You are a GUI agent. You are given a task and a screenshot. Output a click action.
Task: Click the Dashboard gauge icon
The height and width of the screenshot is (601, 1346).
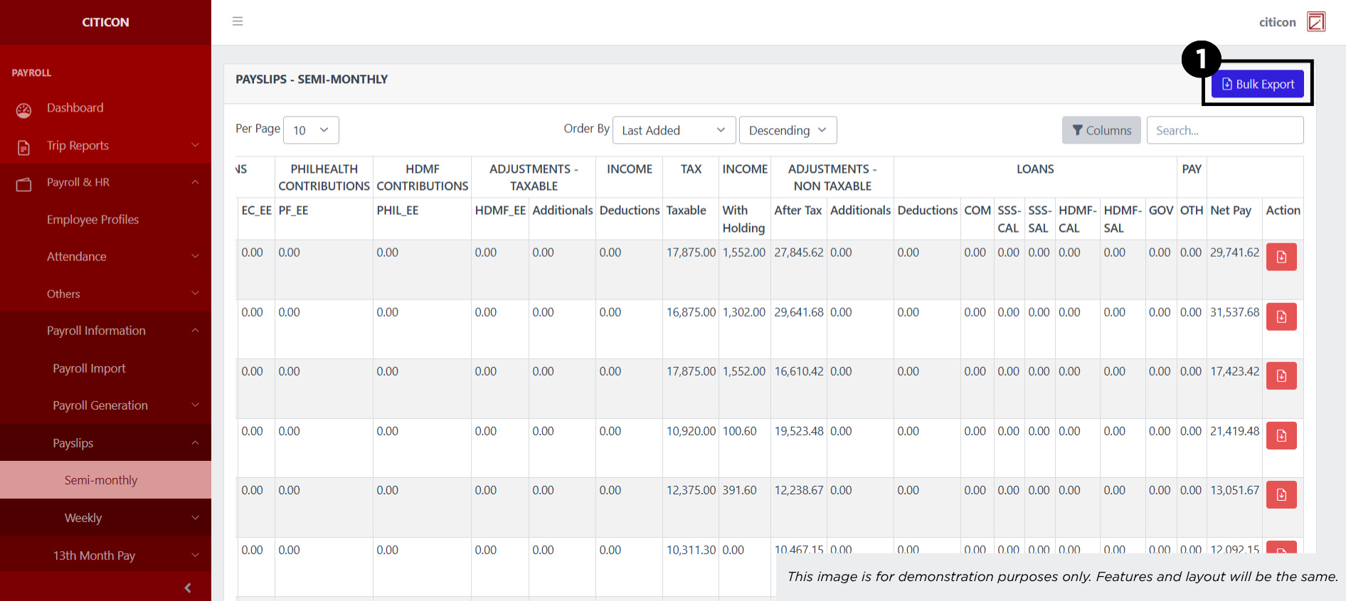coord(23,110)
